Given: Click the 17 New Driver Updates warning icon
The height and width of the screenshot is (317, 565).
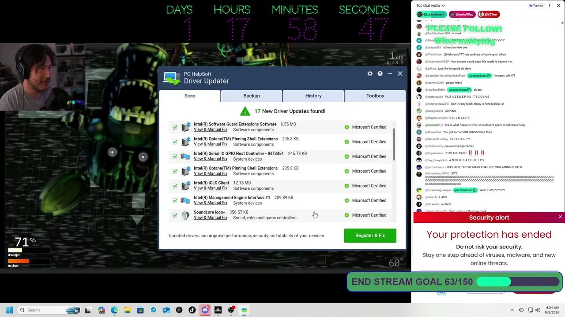Looking at the screenshot, I should tap(245, 111).
